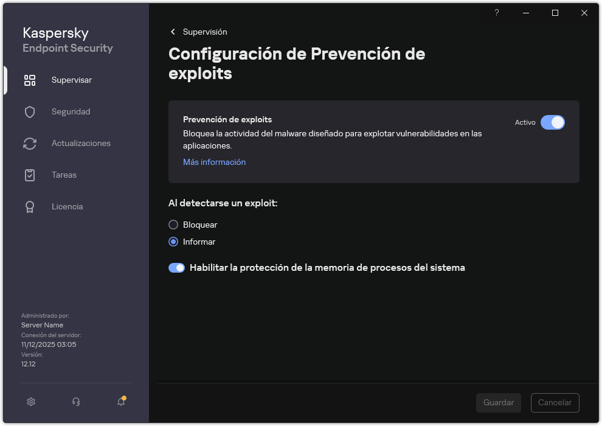View Licencia key information

67,206
